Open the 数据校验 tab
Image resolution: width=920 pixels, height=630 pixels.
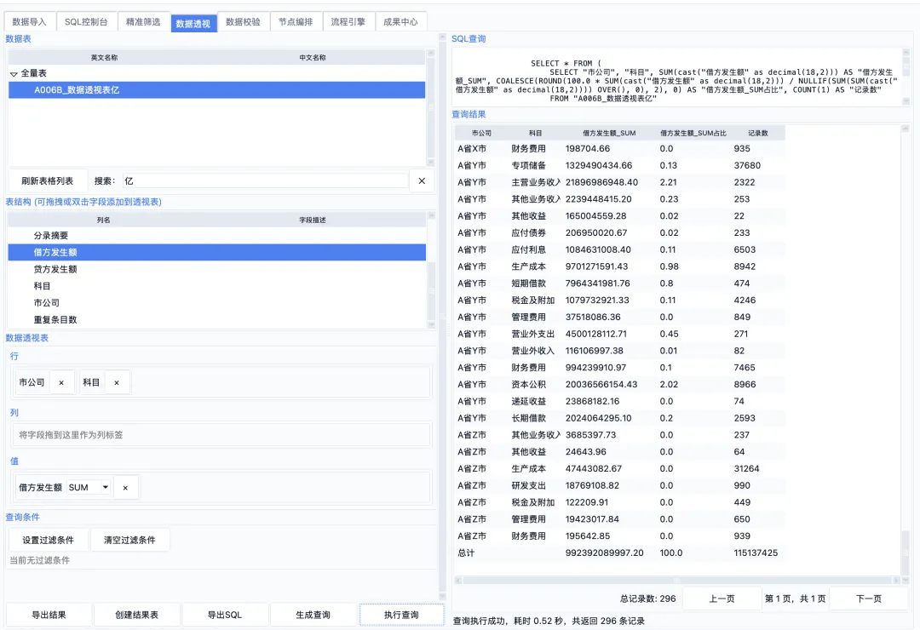click(243, 21)
